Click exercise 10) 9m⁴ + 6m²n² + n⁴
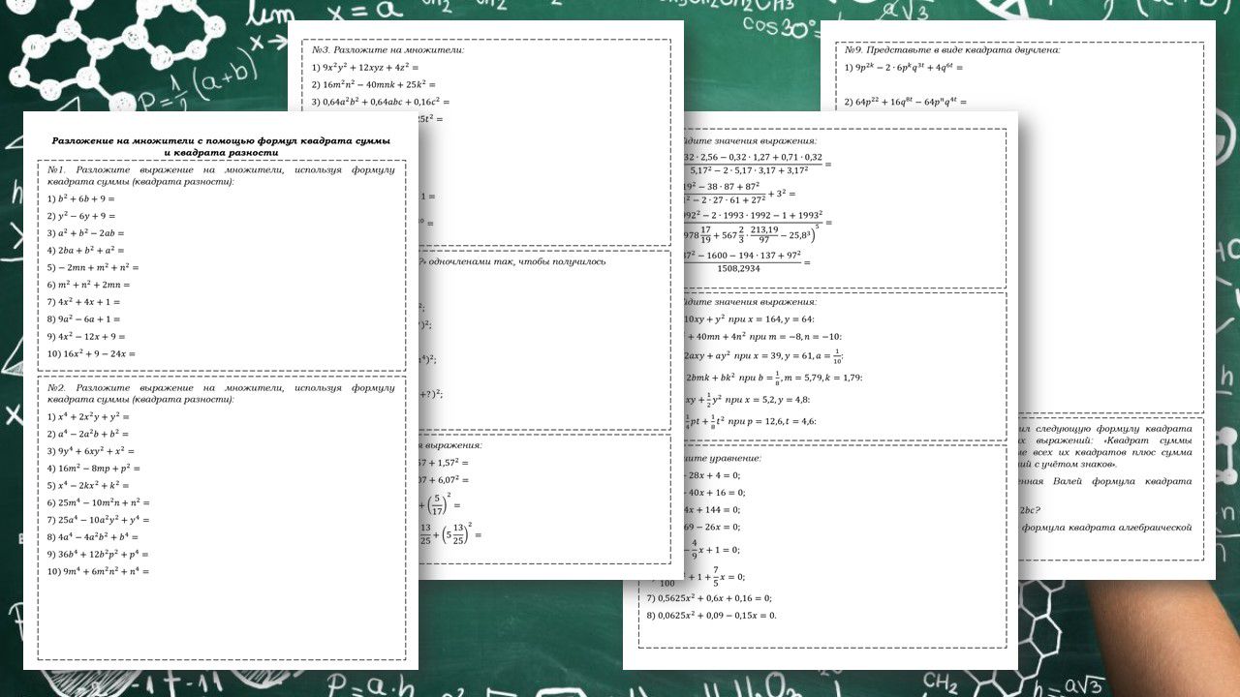The width and height of the screenshot is (1240, 697). (x=98, y=571)
